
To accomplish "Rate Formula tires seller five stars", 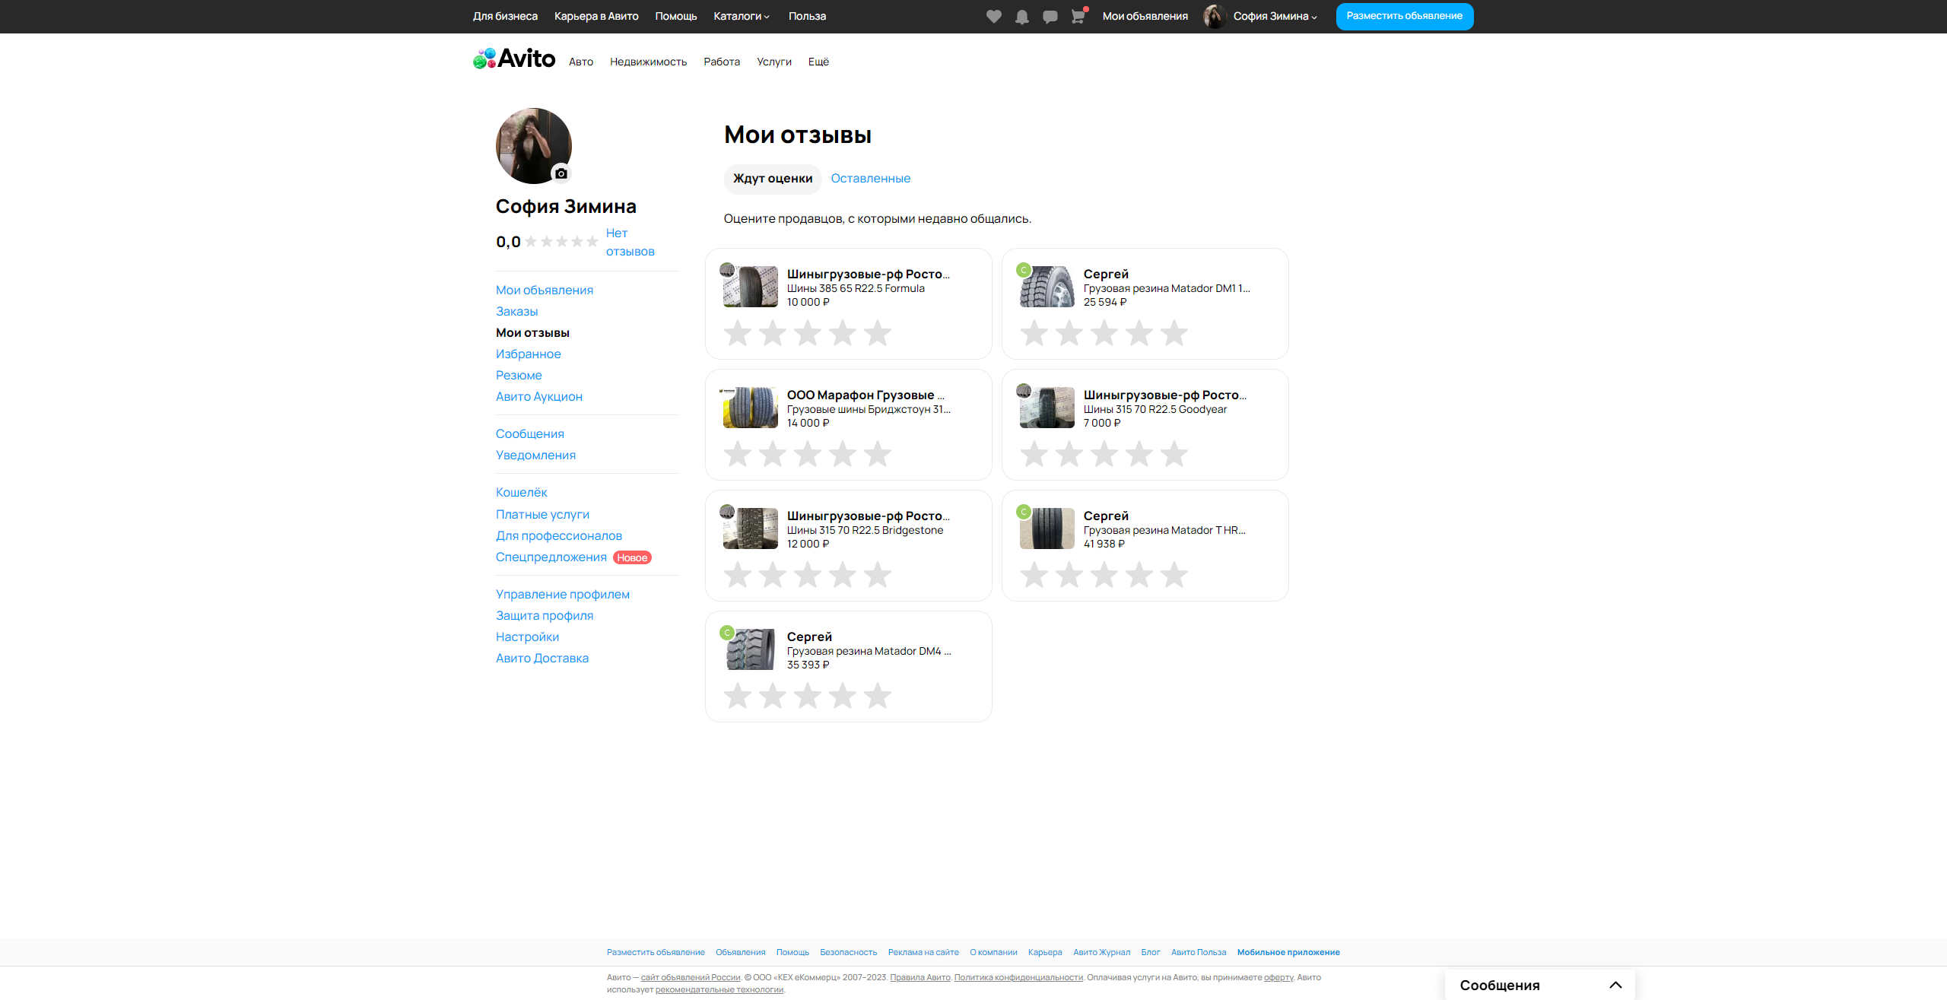I will 877,333.
